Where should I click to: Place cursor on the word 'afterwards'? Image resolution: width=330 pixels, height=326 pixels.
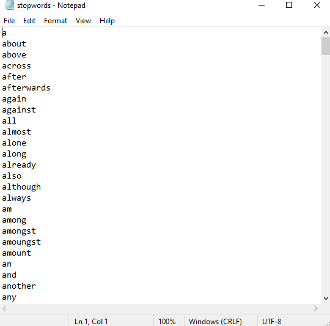[26, 88]
